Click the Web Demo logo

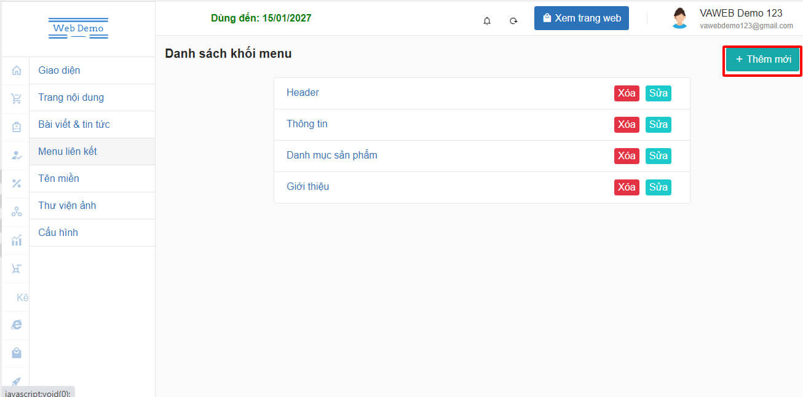(x=78, y=28)
